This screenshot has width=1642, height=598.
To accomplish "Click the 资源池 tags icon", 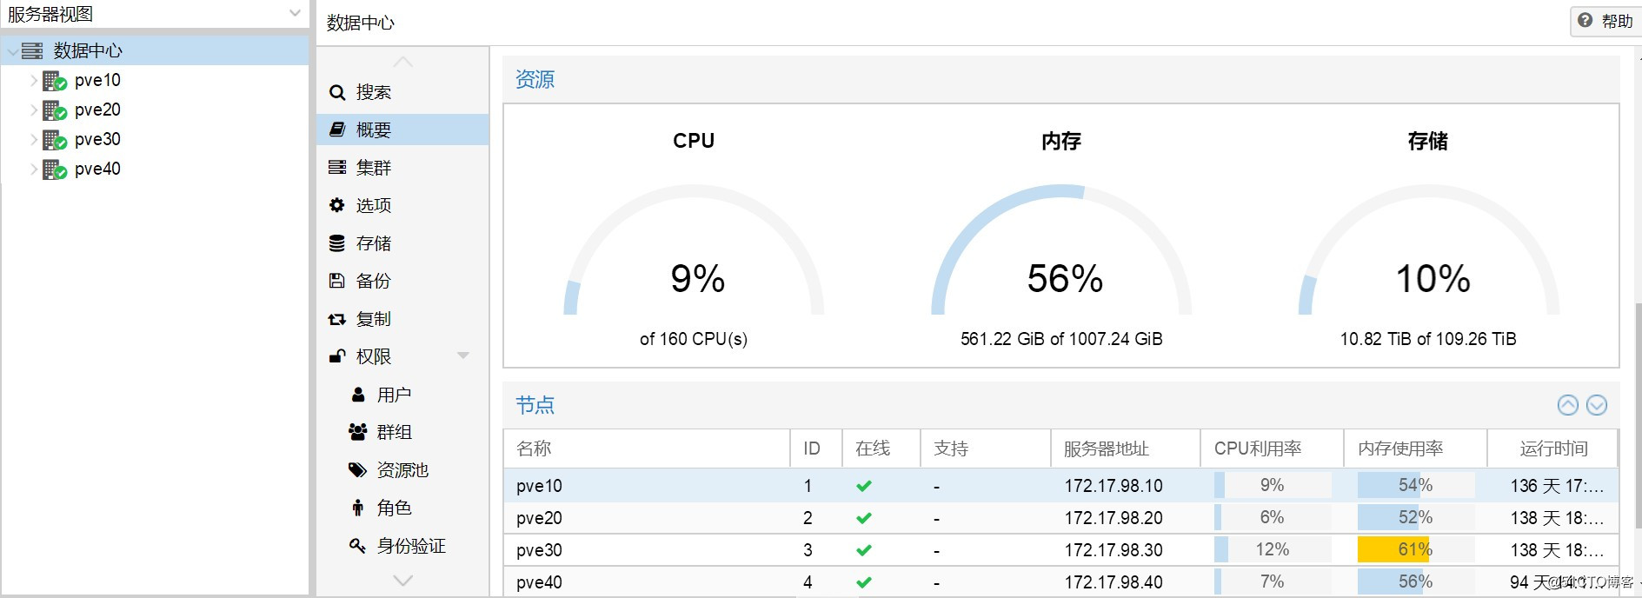I will (x=358, y=470).
